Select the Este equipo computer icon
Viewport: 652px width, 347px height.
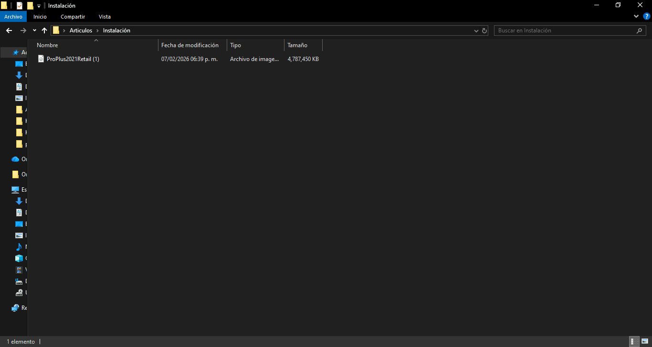[15, 190]
